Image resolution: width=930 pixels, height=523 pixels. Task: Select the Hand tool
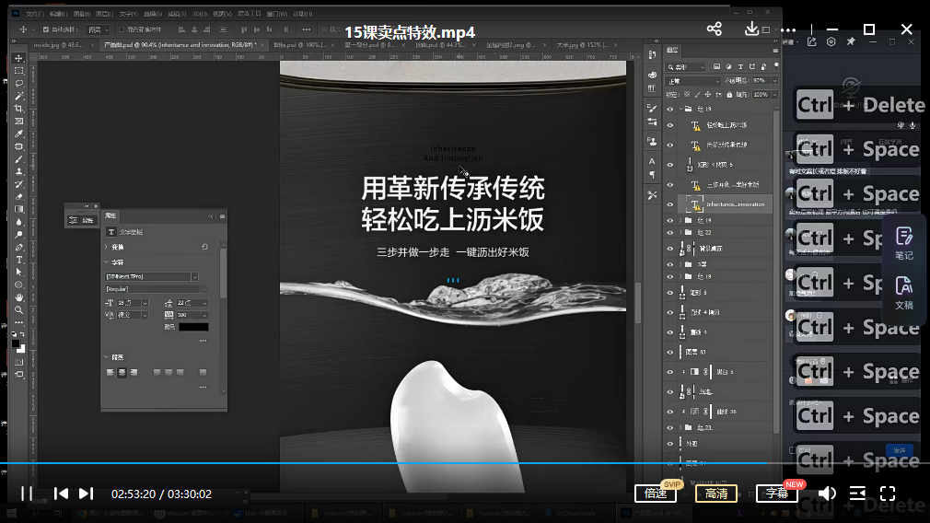pos(19,297)
